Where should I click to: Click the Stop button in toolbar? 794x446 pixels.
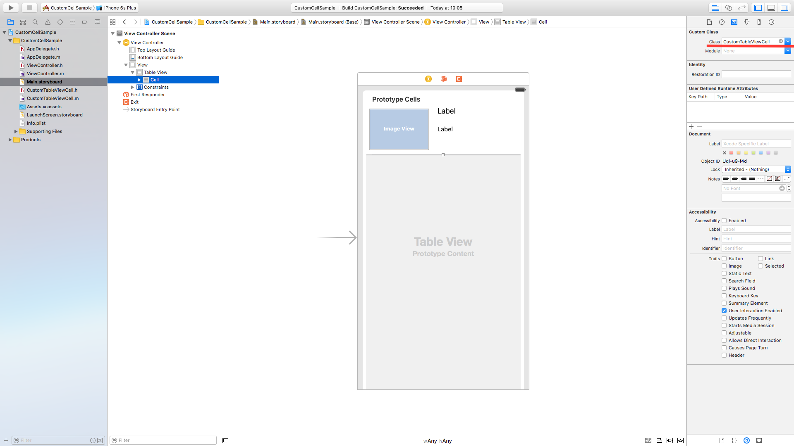pos(29,8)
